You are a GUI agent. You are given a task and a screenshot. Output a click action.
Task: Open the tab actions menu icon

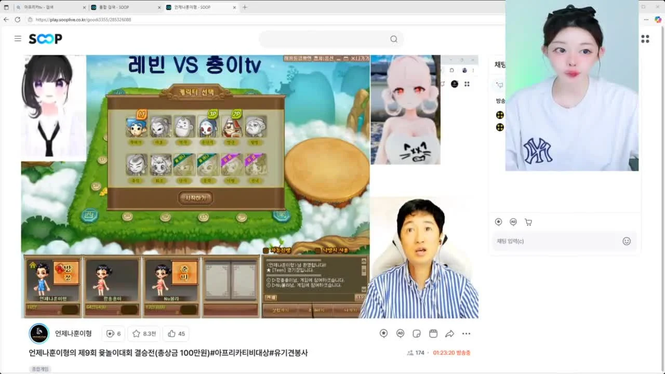point(6,7)
